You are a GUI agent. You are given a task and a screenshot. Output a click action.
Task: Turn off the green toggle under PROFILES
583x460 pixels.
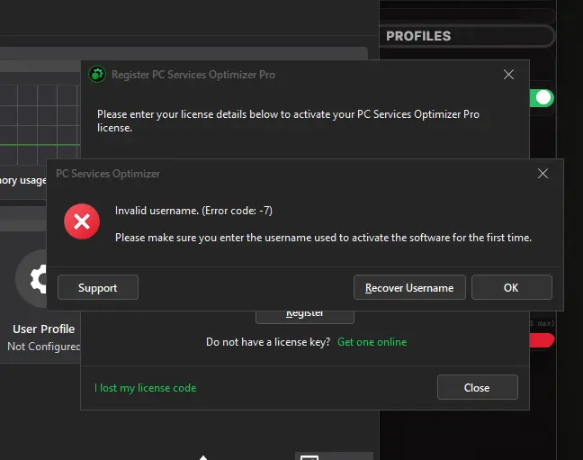542,98
